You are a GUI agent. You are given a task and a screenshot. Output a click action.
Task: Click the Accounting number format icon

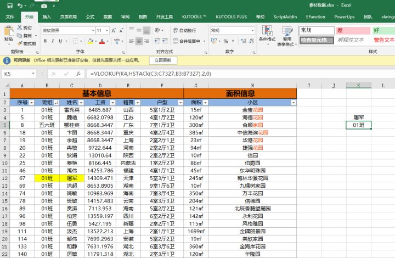click(x=214, y=41)
